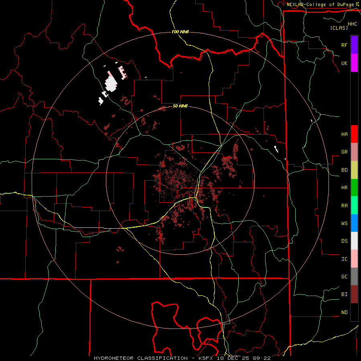
Task: Select the IC light pink swatch
Action: 354,259
